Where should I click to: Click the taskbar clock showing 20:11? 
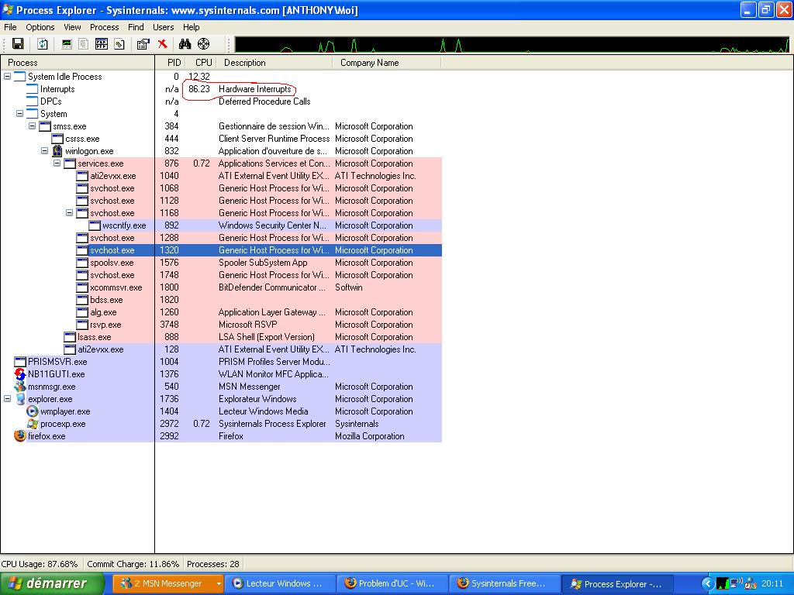point(772,583)
